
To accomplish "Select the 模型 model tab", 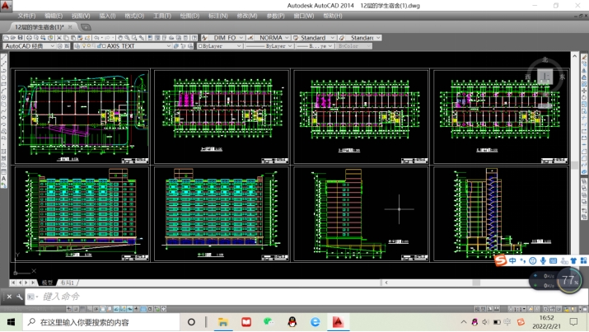I will click(x=47, y=283).
